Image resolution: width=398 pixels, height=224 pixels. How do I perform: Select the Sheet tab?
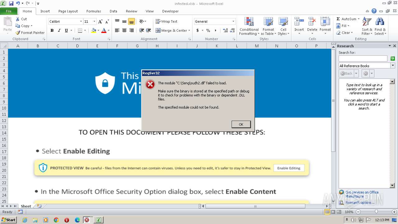(26, 206)
